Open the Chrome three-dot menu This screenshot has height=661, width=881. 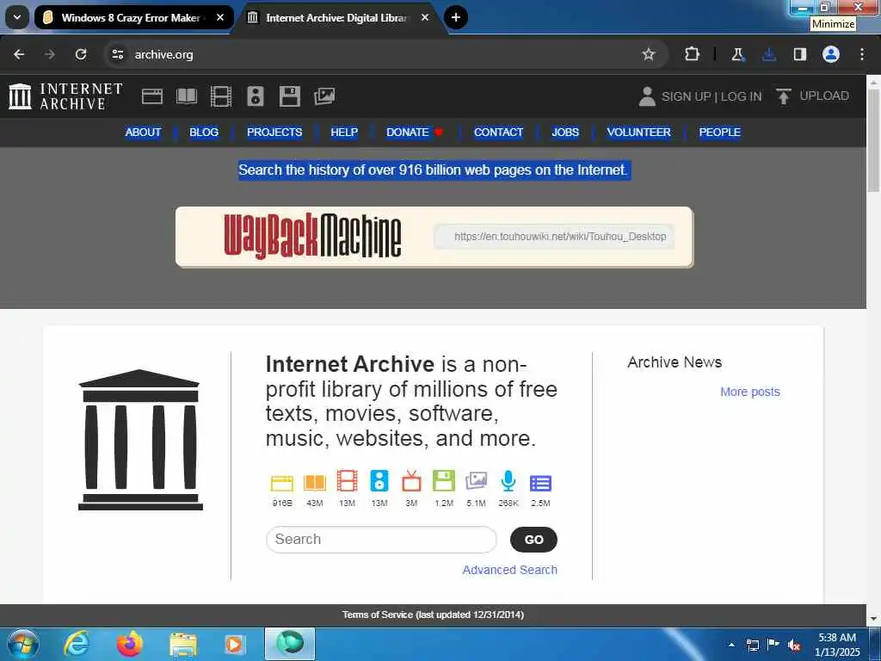tap(862, 54)
